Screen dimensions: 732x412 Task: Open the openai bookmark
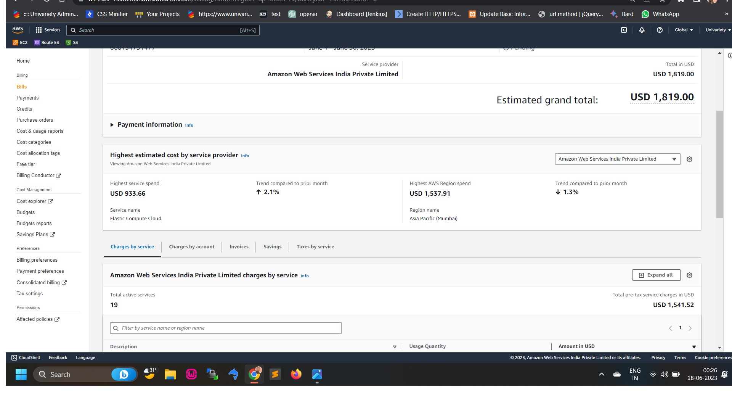click(303, 14)
